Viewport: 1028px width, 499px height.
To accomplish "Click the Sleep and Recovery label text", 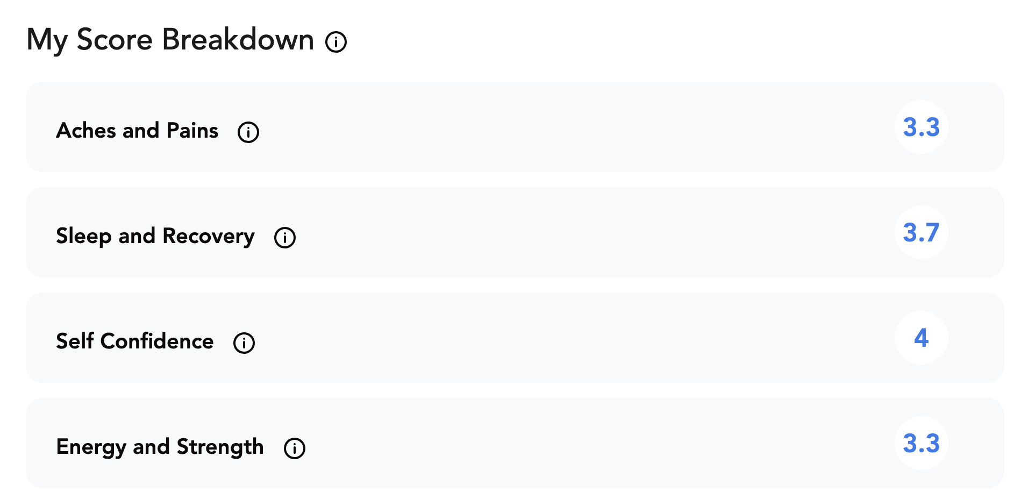I will coord(155,237).
